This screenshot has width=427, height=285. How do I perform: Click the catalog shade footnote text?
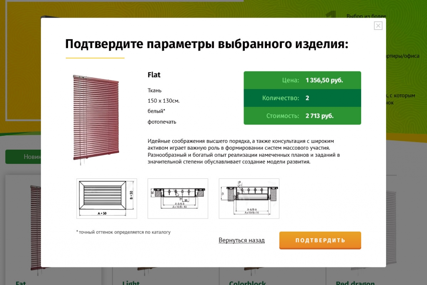tap(123, 232)
